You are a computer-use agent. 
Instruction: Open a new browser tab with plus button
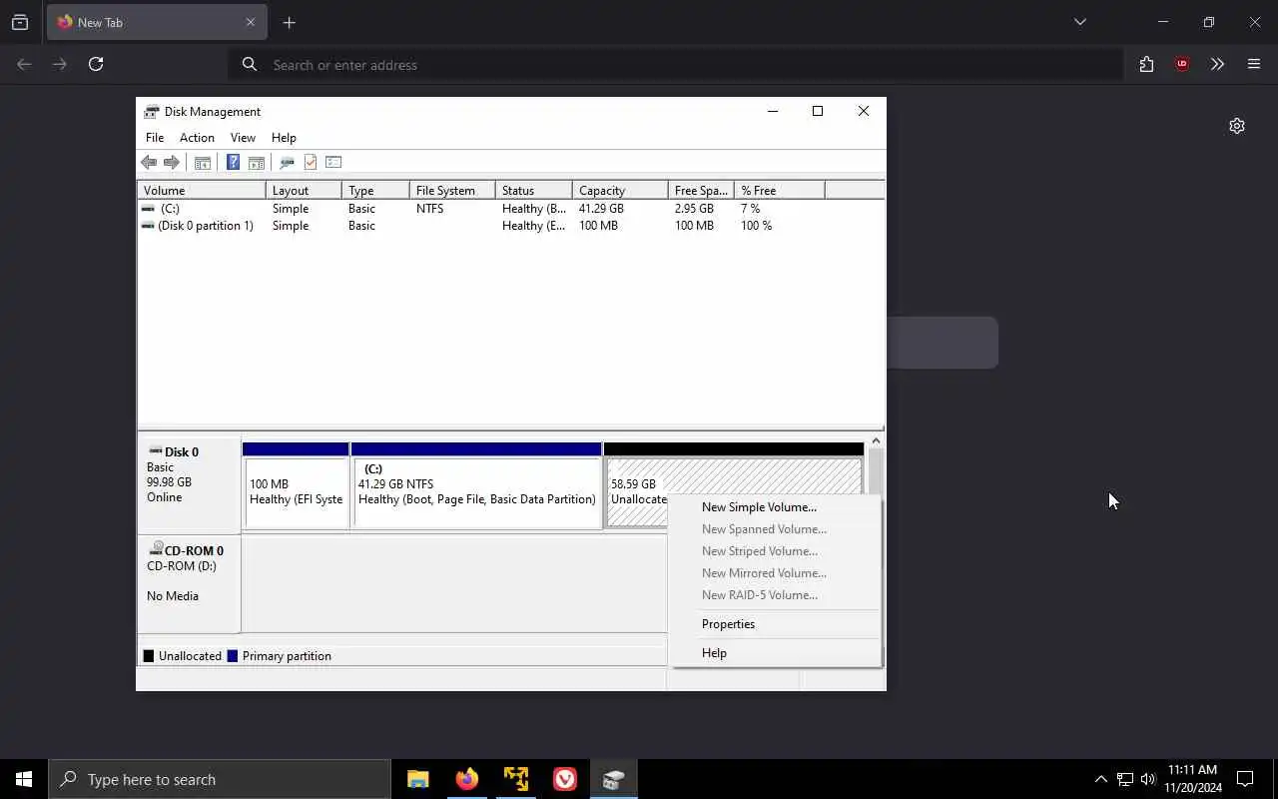click(x=289, y=22)
